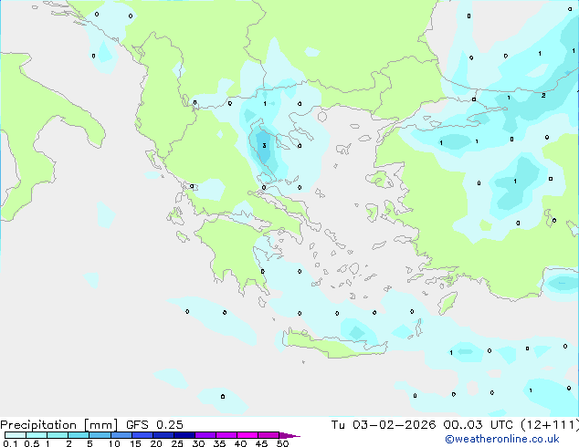Viewport: 579px width, 447px height.
Task: Click legend tick label '20'
Action: 156,443
